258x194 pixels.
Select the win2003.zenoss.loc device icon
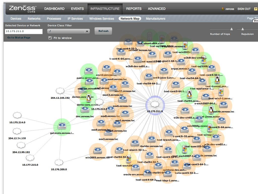point(98,151)
